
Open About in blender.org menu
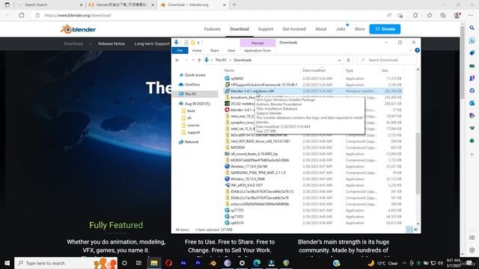click(321, 29)
